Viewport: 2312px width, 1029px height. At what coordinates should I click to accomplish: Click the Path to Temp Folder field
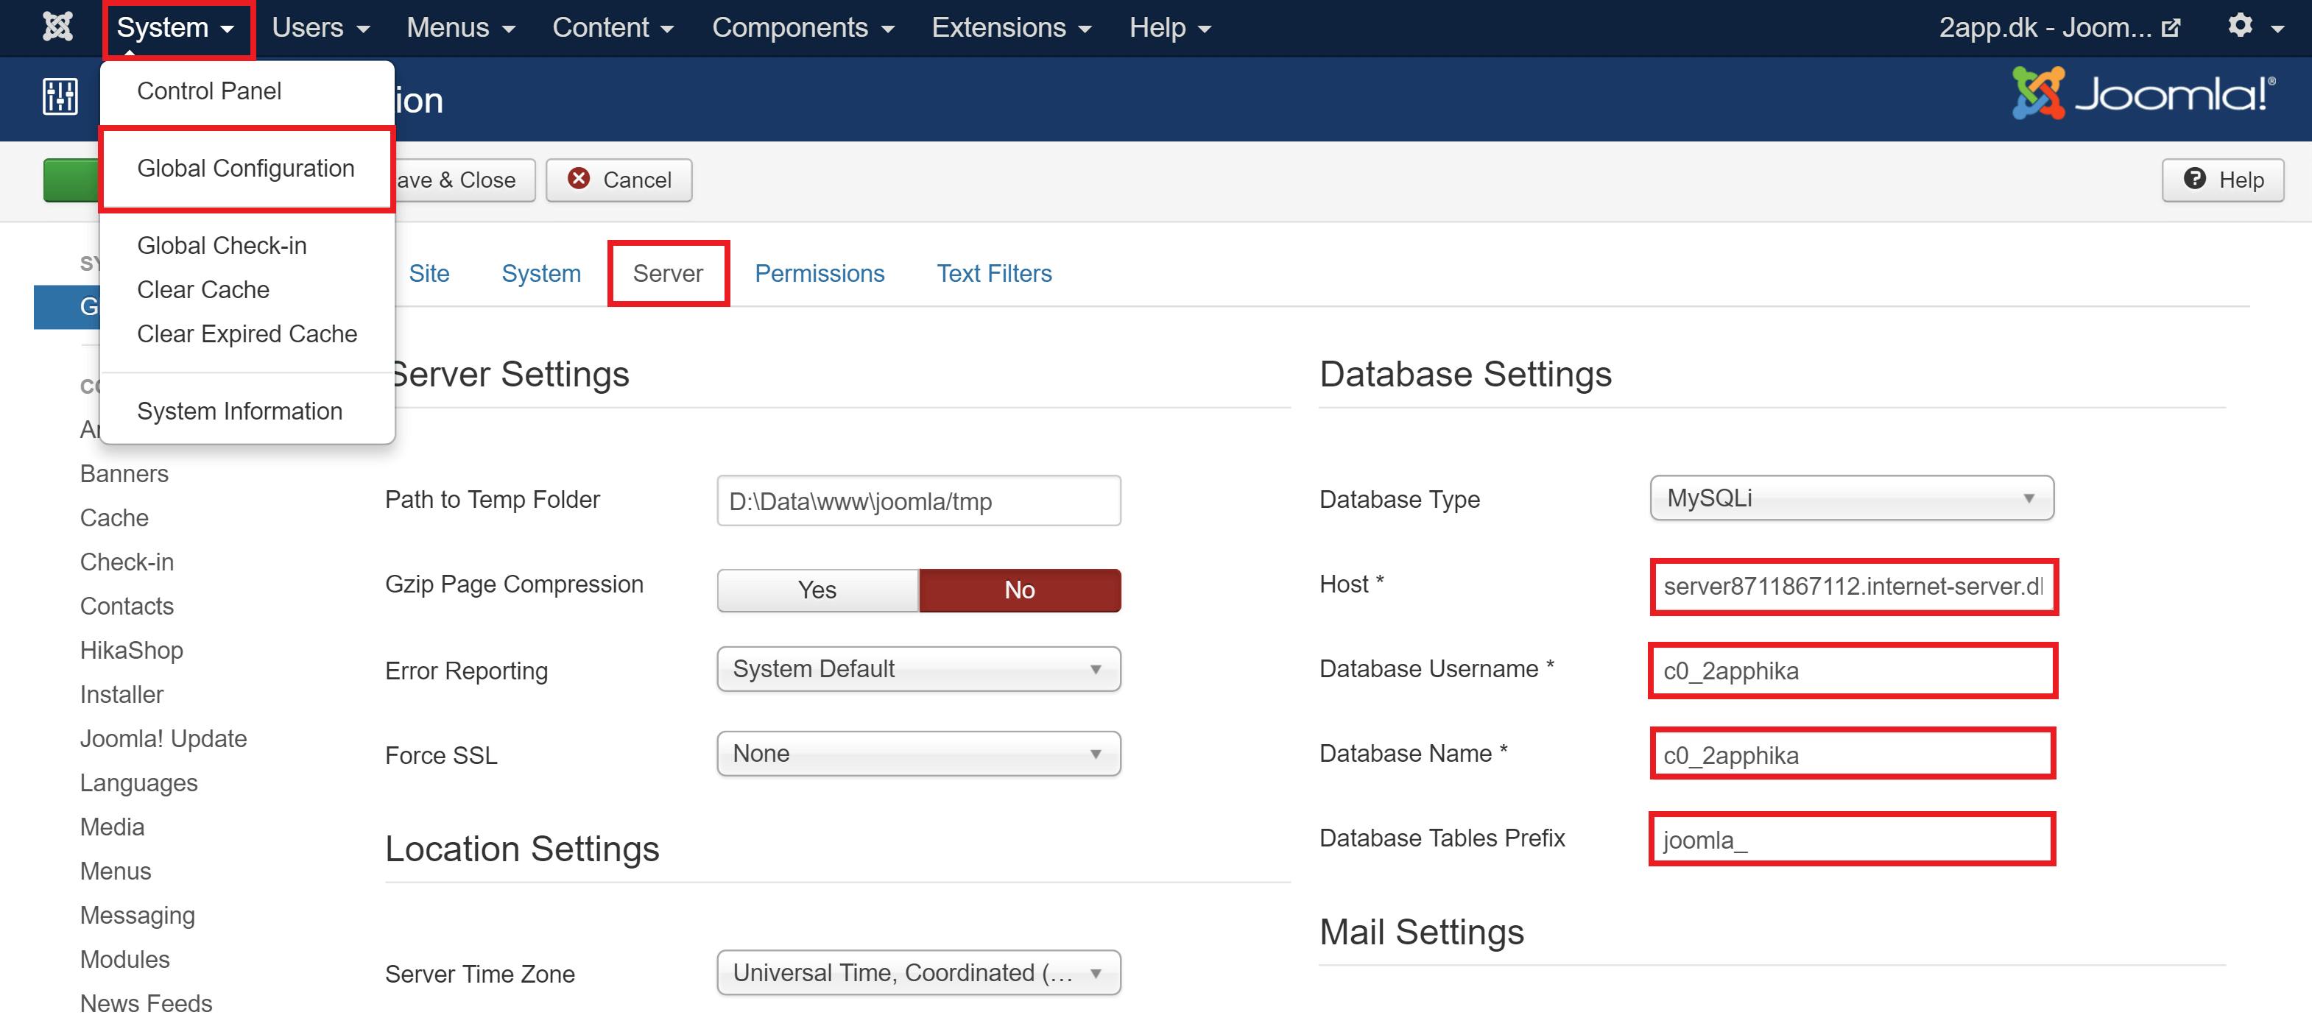coord(918,501)
